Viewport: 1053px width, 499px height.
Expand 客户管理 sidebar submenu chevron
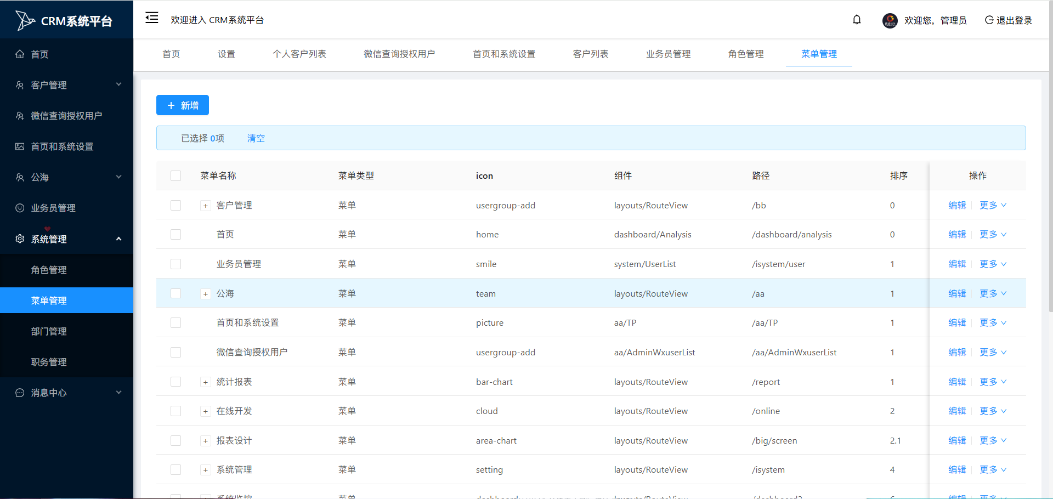point(118,84)
